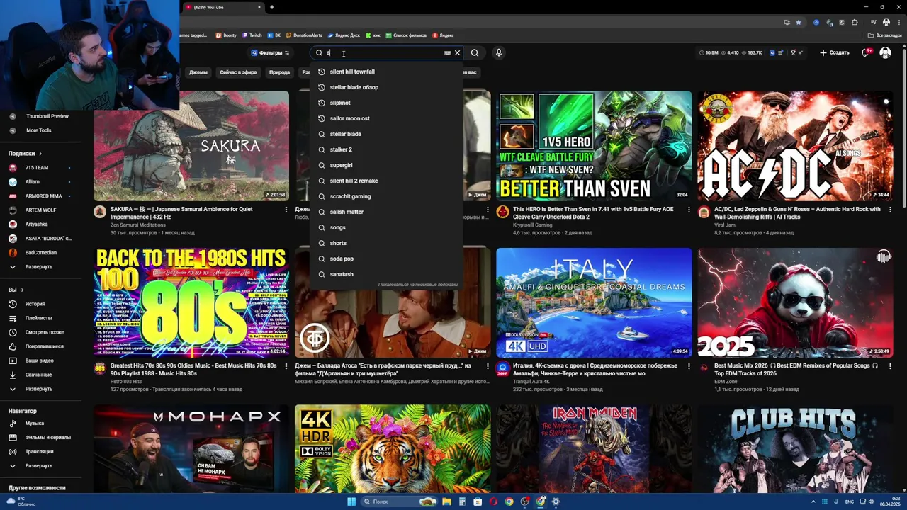The height and width of the screenshot is (510, 907).
Task: Close the YouTube browser tab
Action: point(259,7)
